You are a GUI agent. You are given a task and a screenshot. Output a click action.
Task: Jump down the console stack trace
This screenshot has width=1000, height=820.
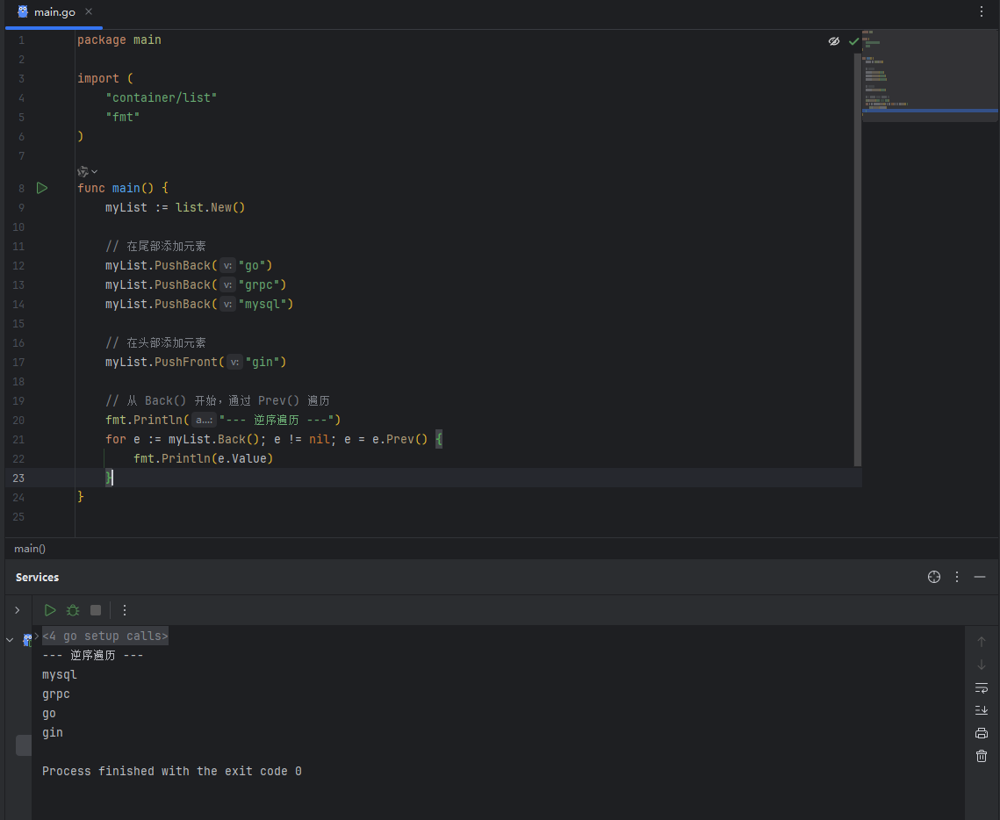click(982, 665)
